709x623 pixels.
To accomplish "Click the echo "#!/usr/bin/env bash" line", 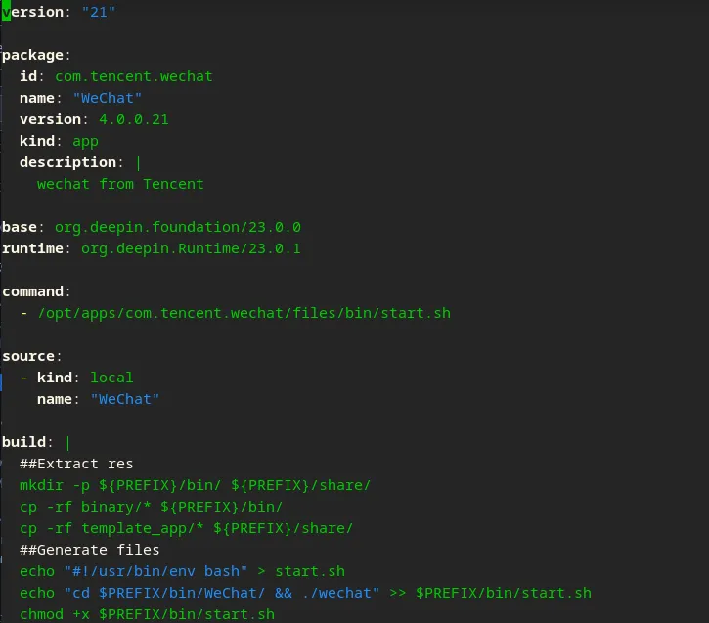I will pos(182,571).
